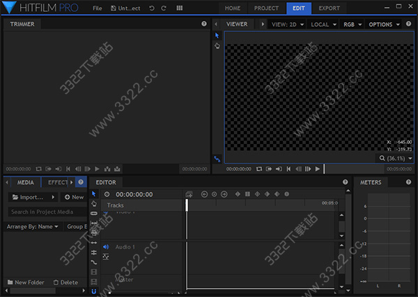
Task: Click the Undo arrow icon
Action: [152, 8]
